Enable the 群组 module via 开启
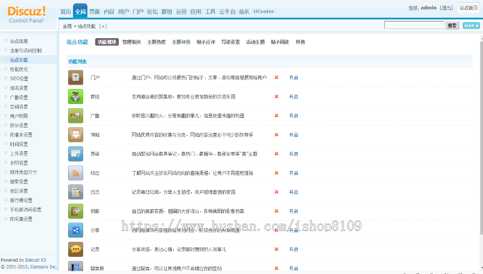 (294, 97)
